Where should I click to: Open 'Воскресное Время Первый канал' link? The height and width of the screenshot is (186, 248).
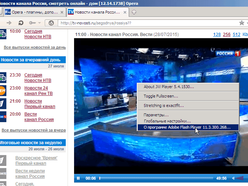36,161
